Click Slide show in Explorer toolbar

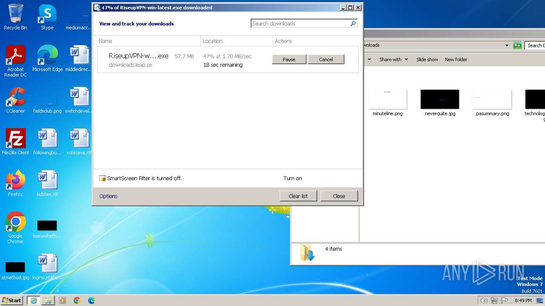coord(427,59)
